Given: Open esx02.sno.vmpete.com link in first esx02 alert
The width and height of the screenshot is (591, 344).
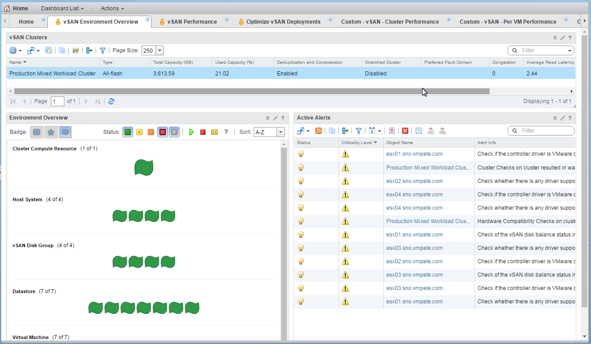Looking at the screenshot, I should 415,181.
